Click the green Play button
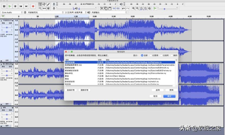The height and width of the screenshot is (135, 225). pyautogui.click(x=10, y=6)
